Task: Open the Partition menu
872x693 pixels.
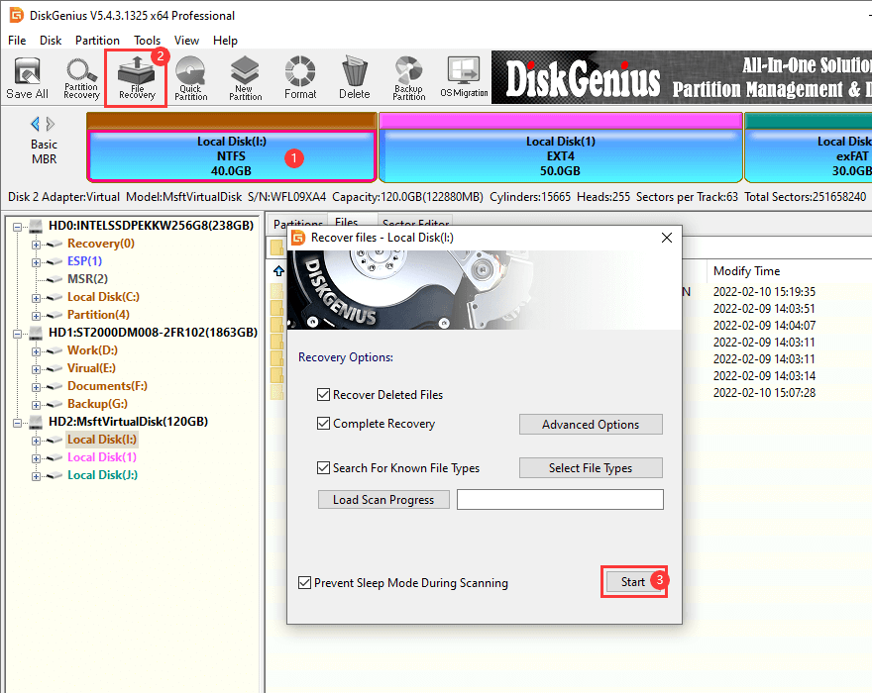Action: pos(97,41)
